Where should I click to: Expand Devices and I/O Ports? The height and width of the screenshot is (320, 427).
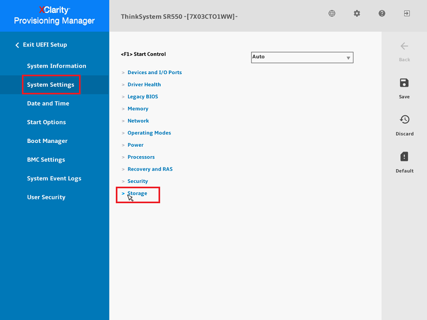coord(154,73)
